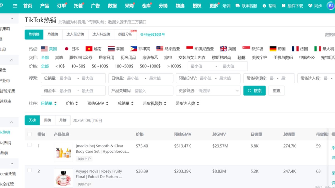Screen dimensions: 335x188
Task: Click the 总销量 minimum value field
Action: 65,78
